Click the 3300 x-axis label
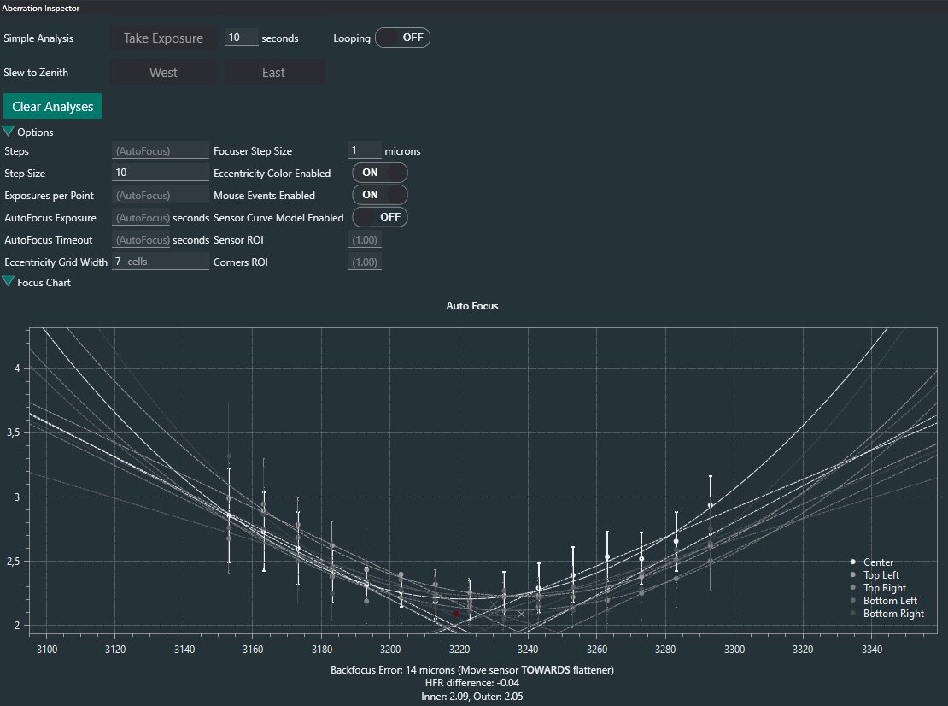 coord(734,649)
